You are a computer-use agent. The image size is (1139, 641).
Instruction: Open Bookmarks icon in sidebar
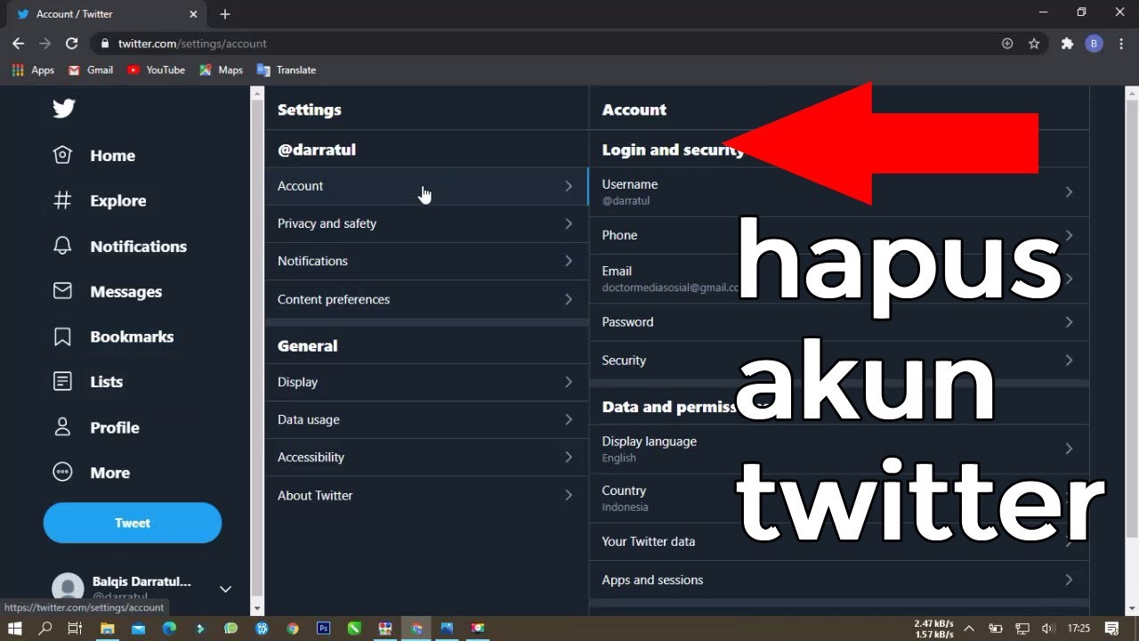[x=62, y=337]
